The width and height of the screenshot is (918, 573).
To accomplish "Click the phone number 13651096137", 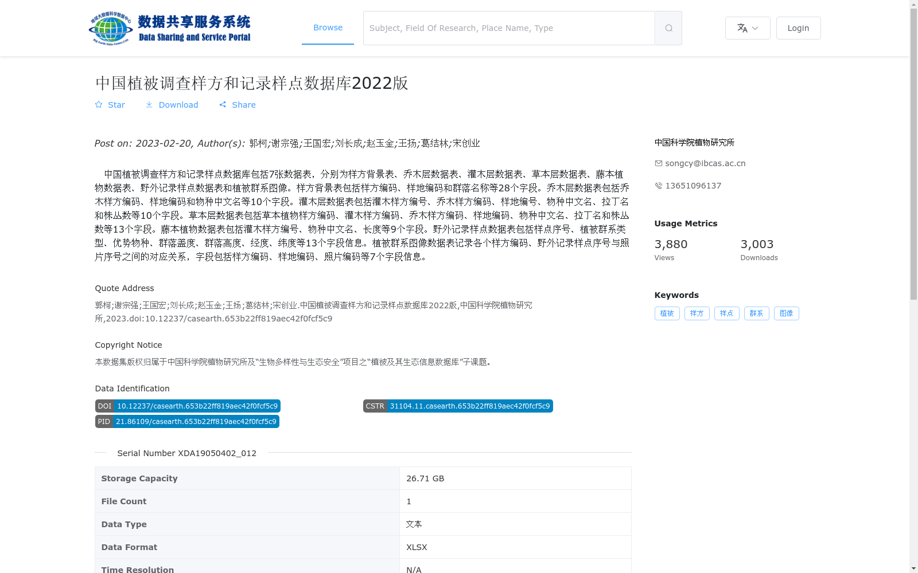I will tap(693, 186).
